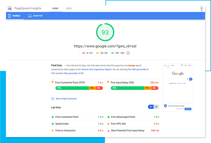Select the expanded lab data view toggle
This screenshot has width=211, height=143.
tap(156, 107)
